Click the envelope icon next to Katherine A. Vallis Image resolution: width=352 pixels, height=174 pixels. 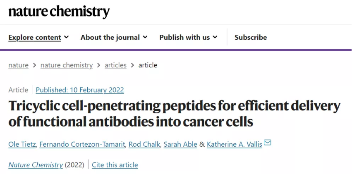click(267, 143)
